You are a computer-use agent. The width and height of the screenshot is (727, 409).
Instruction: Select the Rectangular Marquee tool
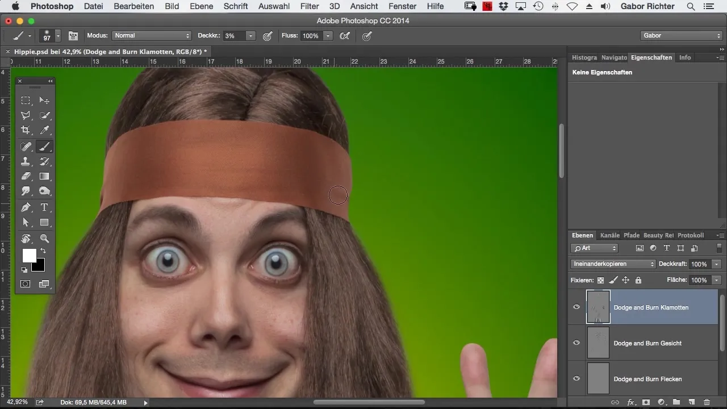point(26,101)
